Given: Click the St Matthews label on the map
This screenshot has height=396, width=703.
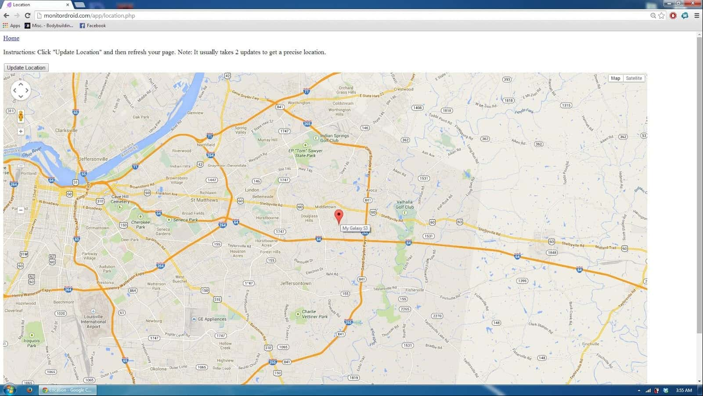Looking at the screenshot, I should [204, 200].
